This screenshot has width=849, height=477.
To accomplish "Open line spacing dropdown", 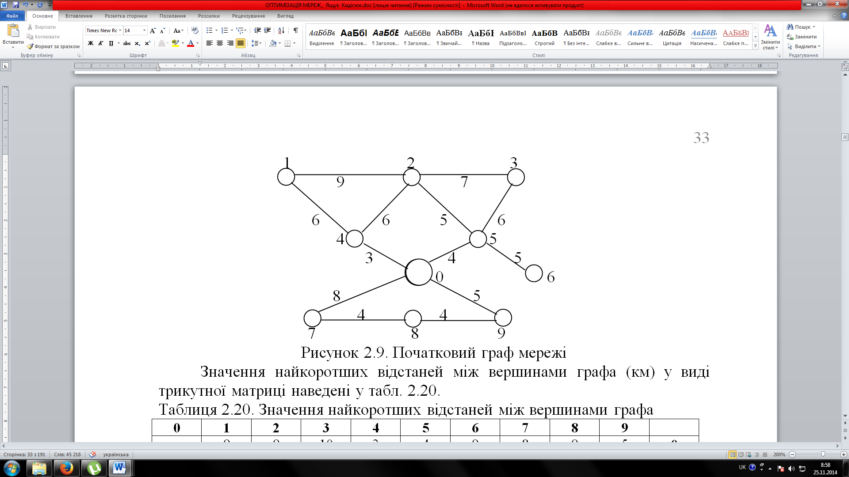I will click(256, 43).
